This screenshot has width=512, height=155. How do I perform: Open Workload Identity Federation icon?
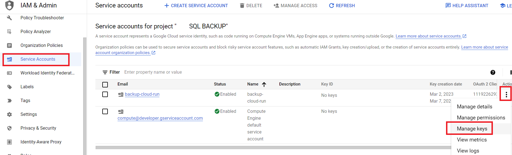[9, 73]
